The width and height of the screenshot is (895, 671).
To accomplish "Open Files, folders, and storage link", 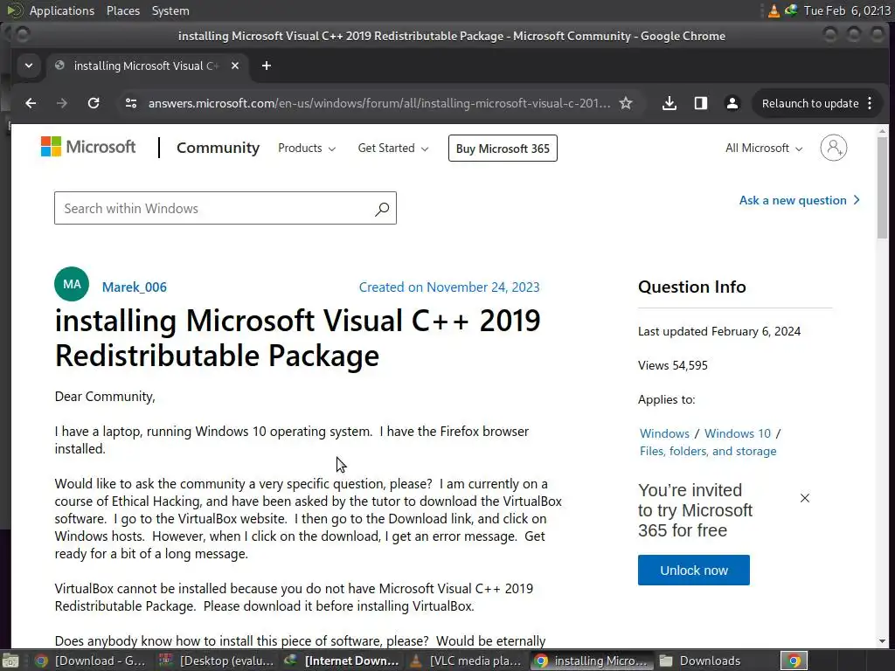I will 708,452.
